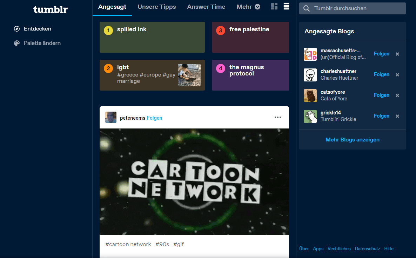Click the grickle14 blog name

point(330,113)
